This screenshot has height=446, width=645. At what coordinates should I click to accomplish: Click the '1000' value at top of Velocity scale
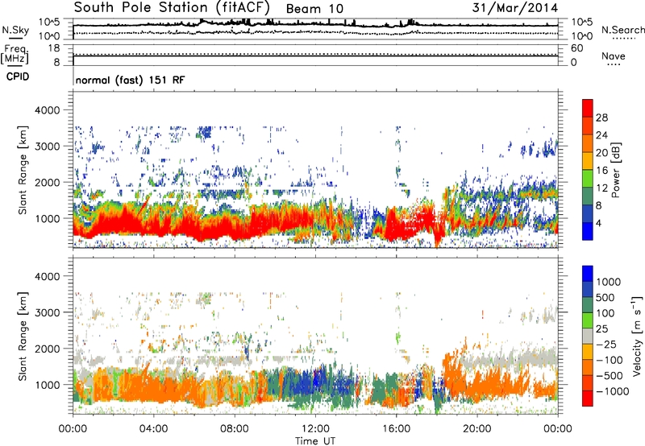[609, 282]
